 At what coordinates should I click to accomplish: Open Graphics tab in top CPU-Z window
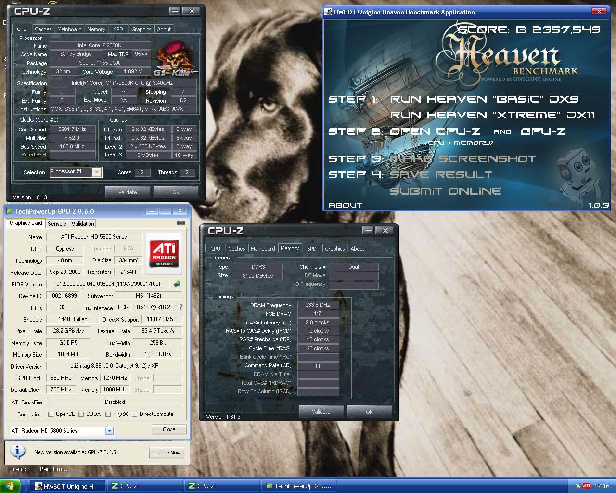pos(141,29)
